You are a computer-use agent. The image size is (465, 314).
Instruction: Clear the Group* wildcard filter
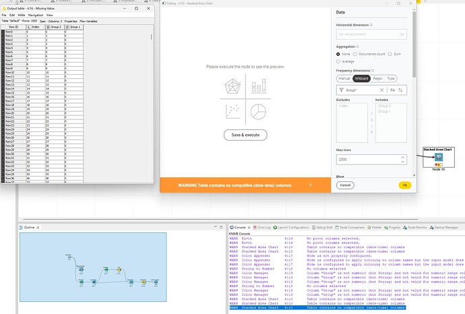[x=381, y=90]
